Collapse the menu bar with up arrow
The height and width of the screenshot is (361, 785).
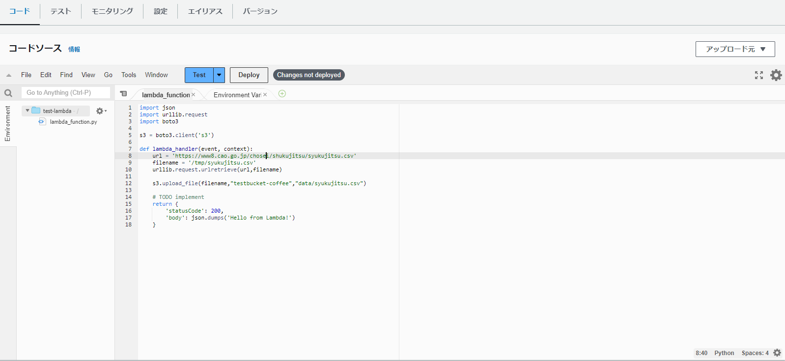pos(9,75)
